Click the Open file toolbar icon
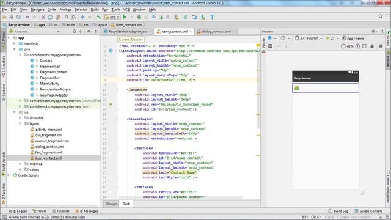The image size is (391, 220). pos(4,17)
